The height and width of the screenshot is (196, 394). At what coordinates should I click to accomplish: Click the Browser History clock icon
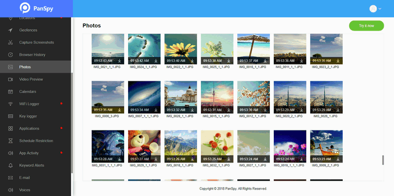(10, 55)
